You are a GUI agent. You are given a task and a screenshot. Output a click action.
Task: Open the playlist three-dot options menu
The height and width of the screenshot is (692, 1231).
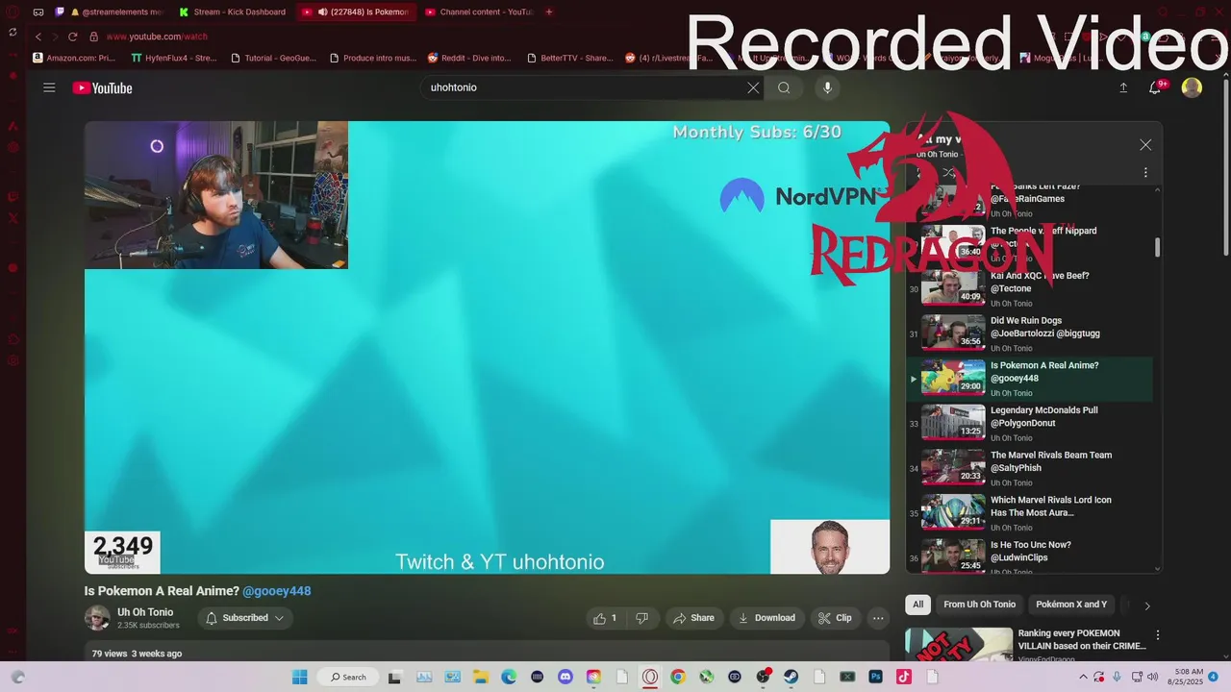pos(1145,173)
